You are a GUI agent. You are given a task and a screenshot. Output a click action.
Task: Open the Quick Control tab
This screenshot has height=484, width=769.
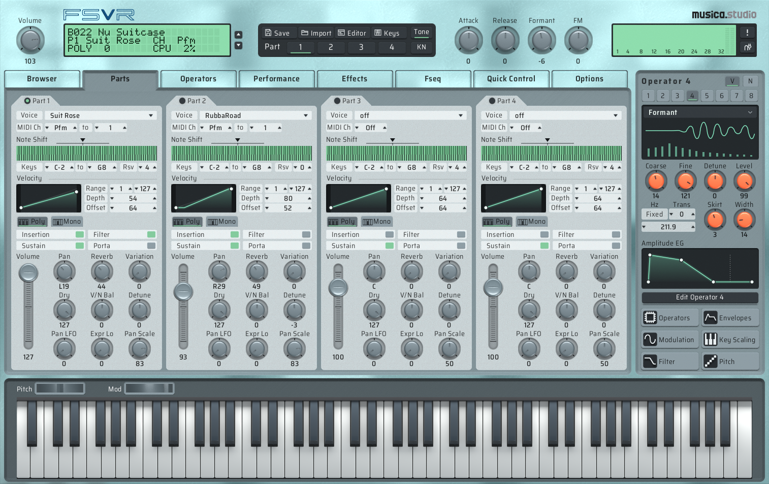click(x=511, y=79)
